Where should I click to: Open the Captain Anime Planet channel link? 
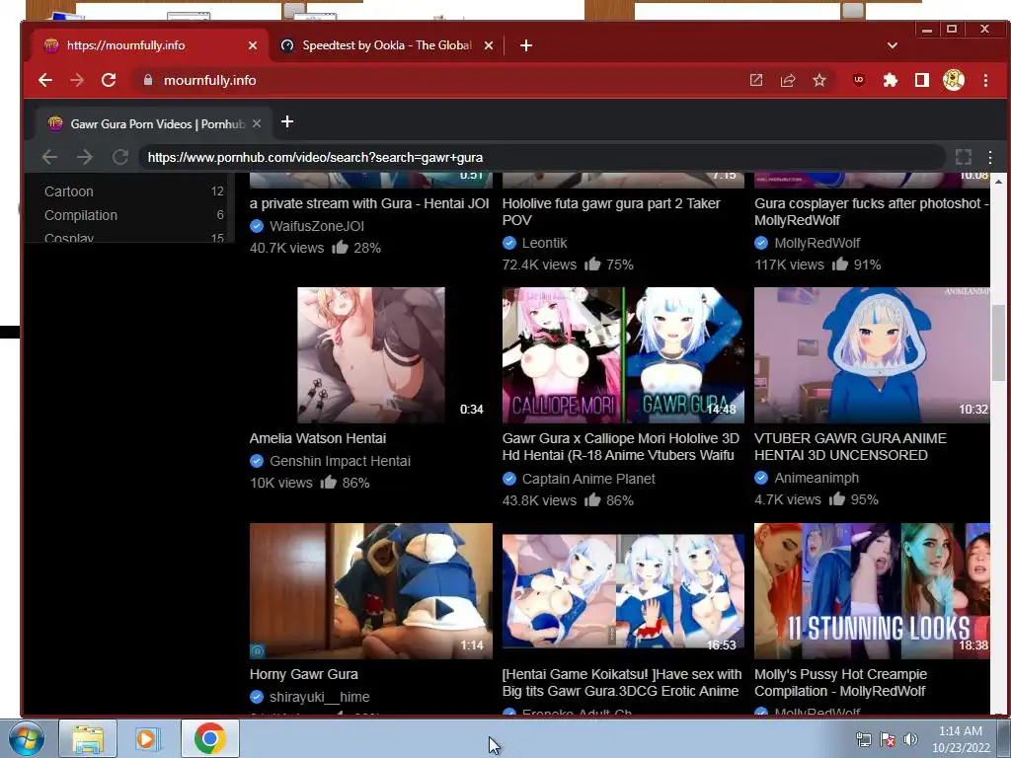[588, 479]
